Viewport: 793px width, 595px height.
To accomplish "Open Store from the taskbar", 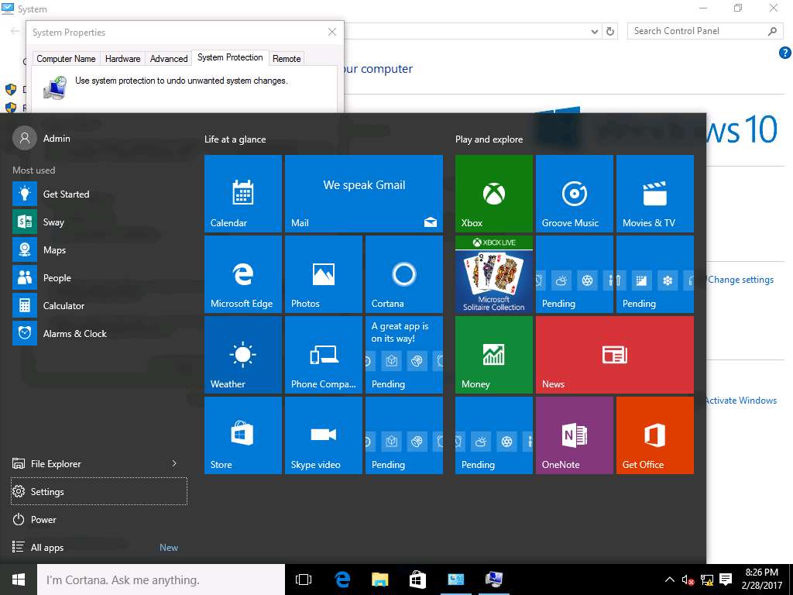I will [x=417, y=580].
